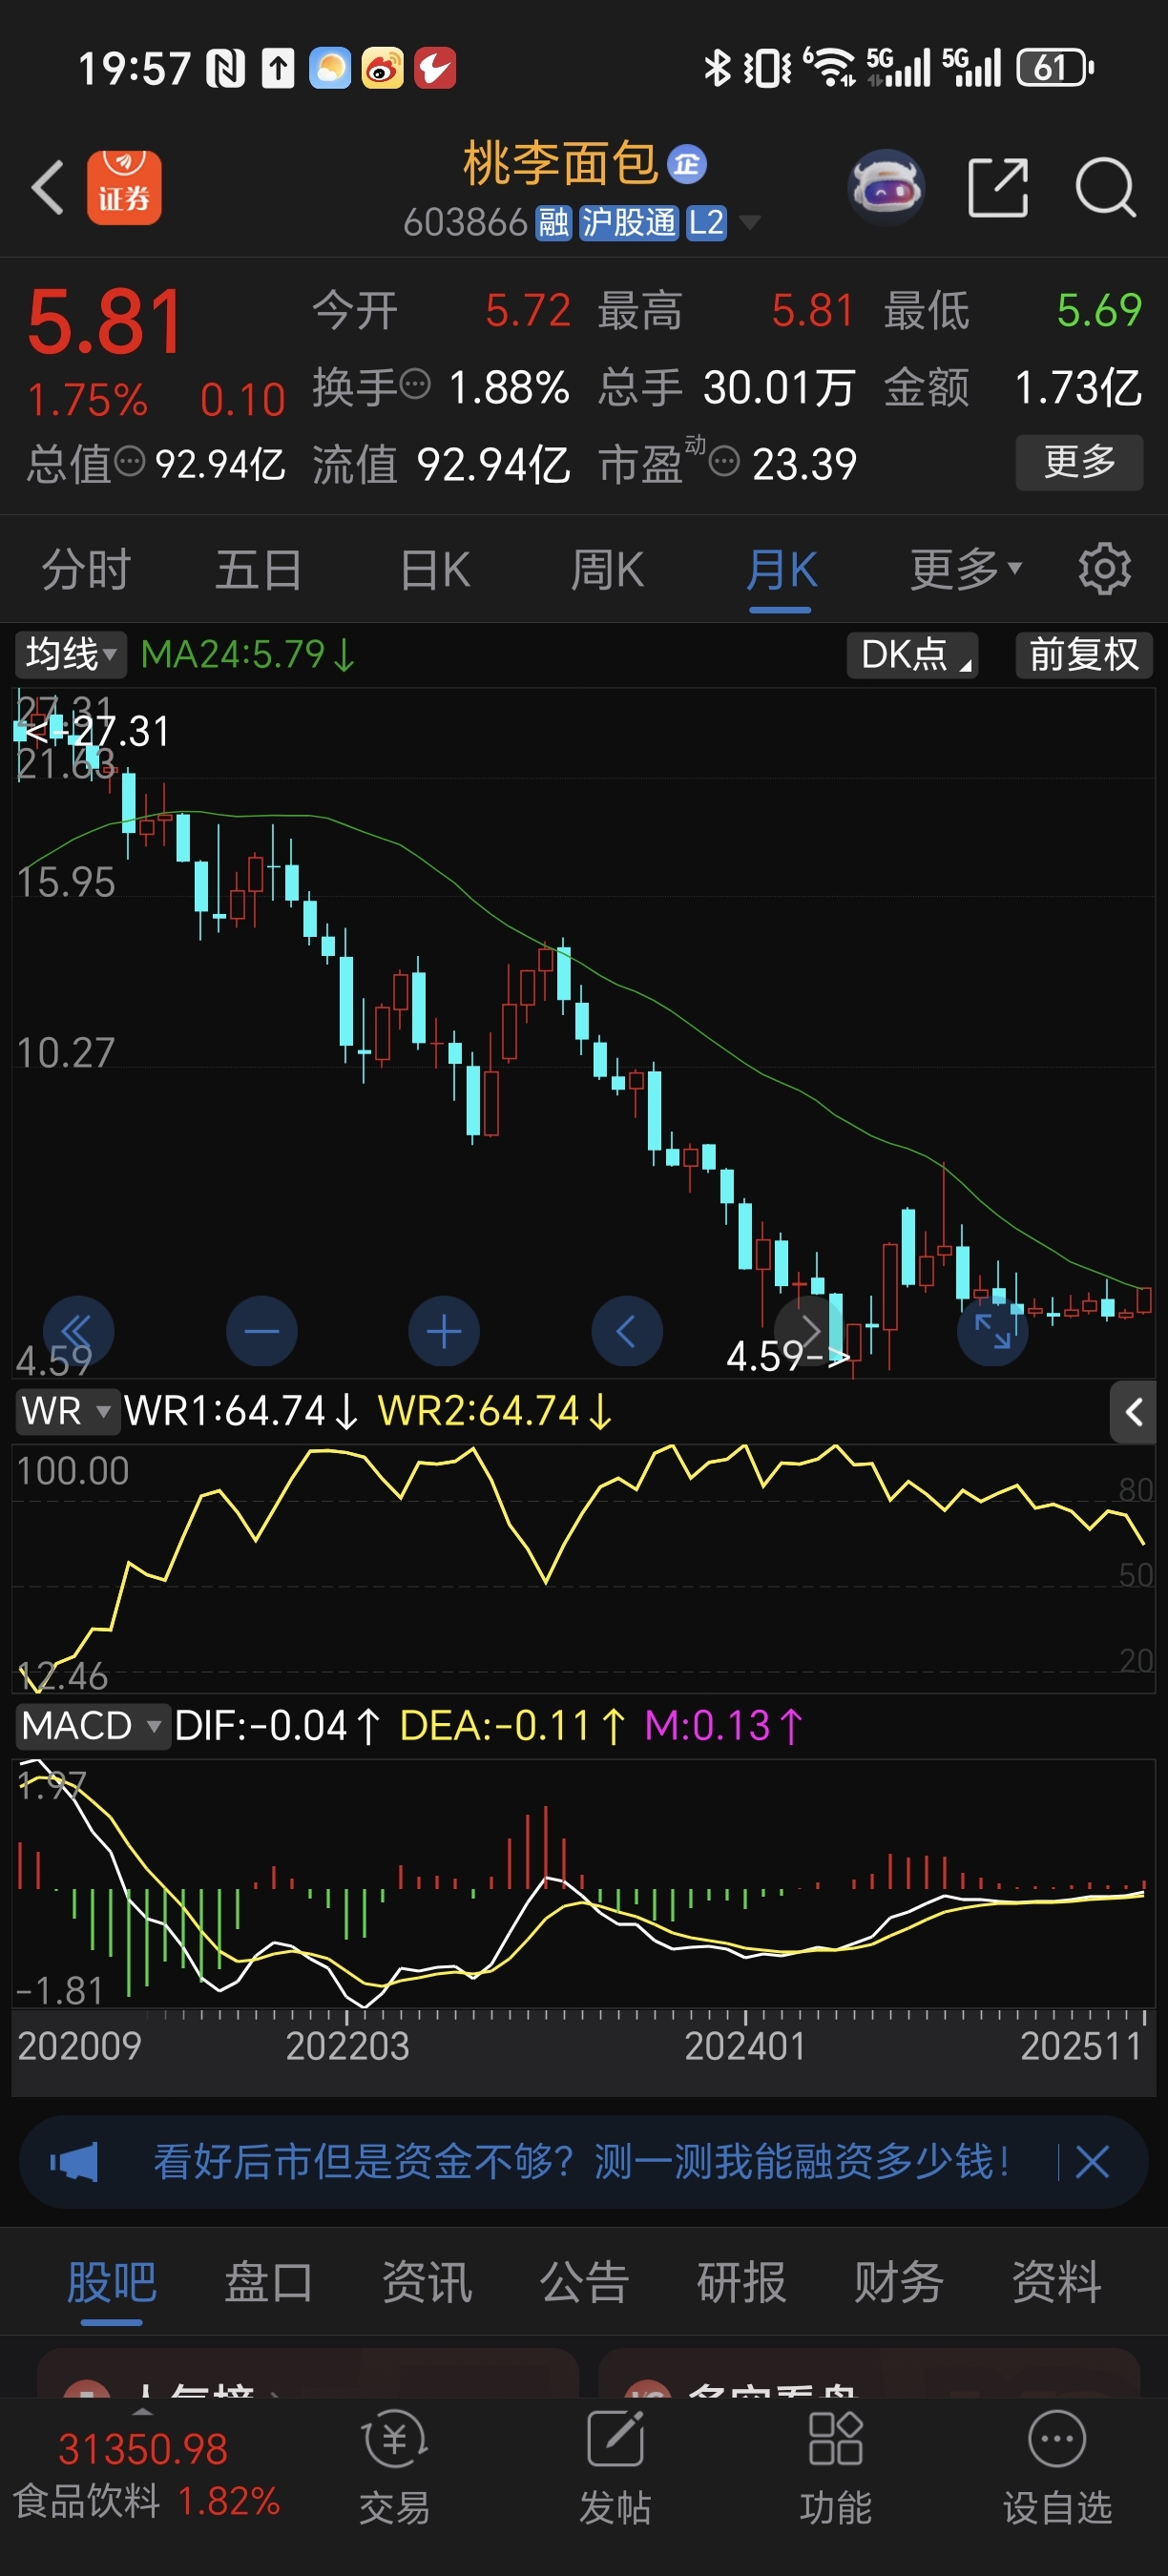Open 发帖 post icon in bottom bar
Image resolution: width=1168 pixels, height=2576 pixels.
tap(615, 2466)
